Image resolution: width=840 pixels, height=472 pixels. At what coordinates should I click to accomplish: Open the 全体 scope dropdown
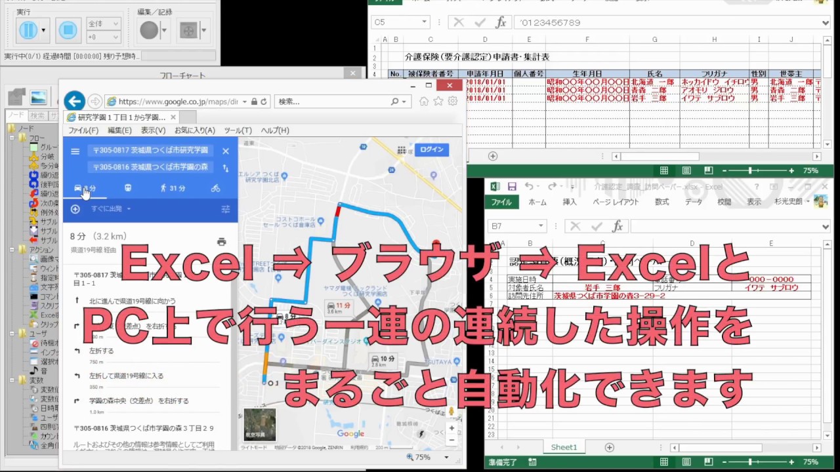click(103, 24)
